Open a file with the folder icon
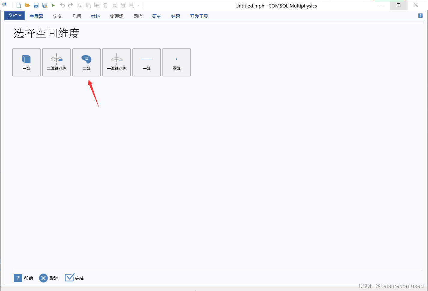 [27, 5]
